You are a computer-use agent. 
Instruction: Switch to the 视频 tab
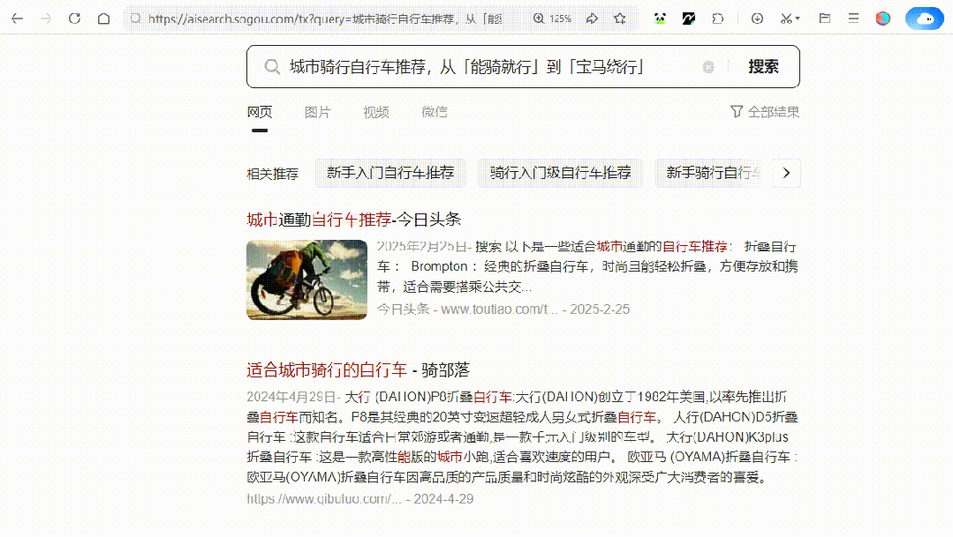[x=376, y=112]
